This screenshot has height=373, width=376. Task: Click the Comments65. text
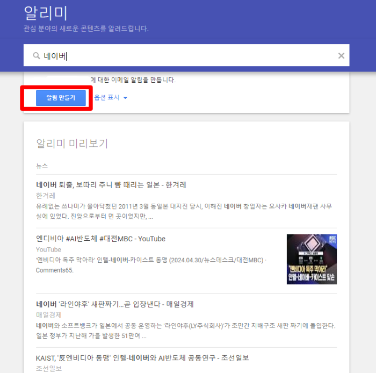pos(55,270)
